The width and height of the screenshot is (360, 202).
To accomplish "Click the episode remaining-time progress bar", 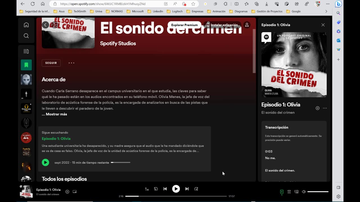I will click(121, 162).
